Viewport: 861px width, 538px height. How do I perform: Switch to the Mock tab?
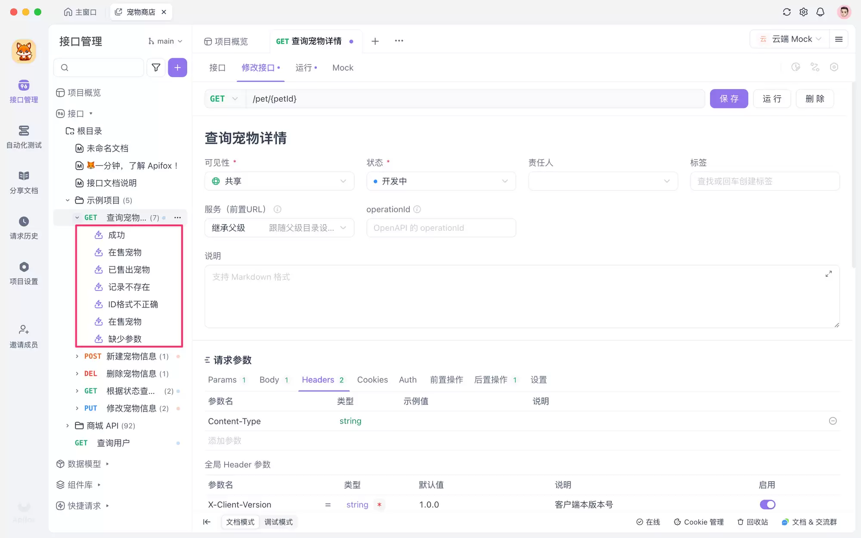click(x=343, y=68)
